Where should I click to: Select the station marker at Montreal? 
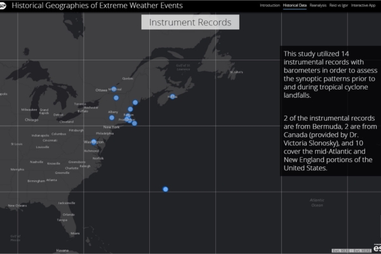coord(114,90)
